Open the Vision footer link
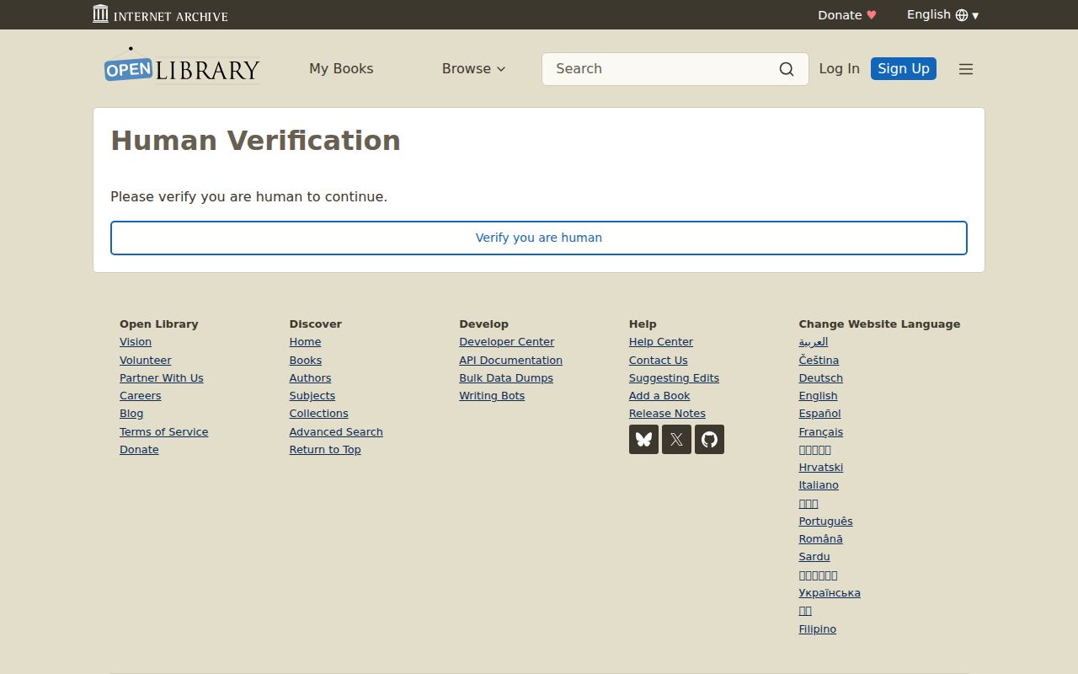Screen dimensions: 1078x674 tap(136, 342)
